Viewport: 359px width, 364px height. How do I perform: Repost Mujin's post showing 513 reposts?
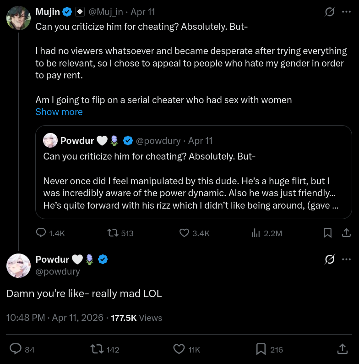tap(120, 233)
